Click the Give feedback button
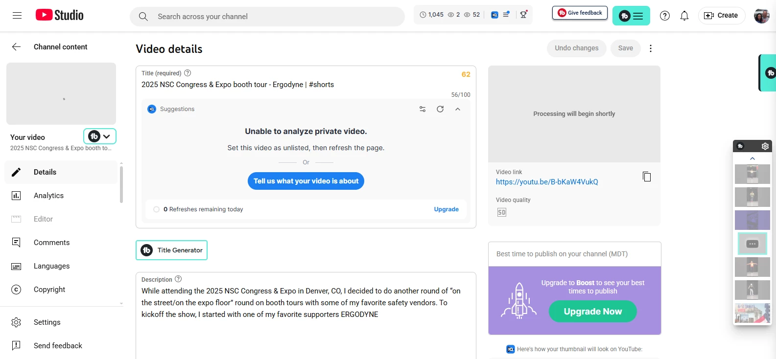The height and width of the screenshot is (359, 776). (x=580, y=13)
